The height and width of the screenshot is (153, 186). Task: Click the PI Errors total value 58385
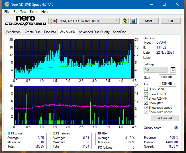(x=40, y=146)
